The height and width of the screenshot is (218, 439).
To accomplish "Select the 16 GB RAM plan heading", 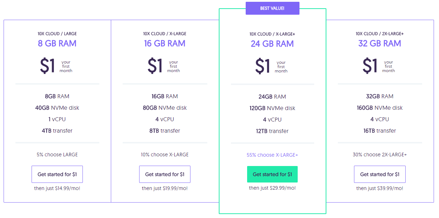I will 165,43.
